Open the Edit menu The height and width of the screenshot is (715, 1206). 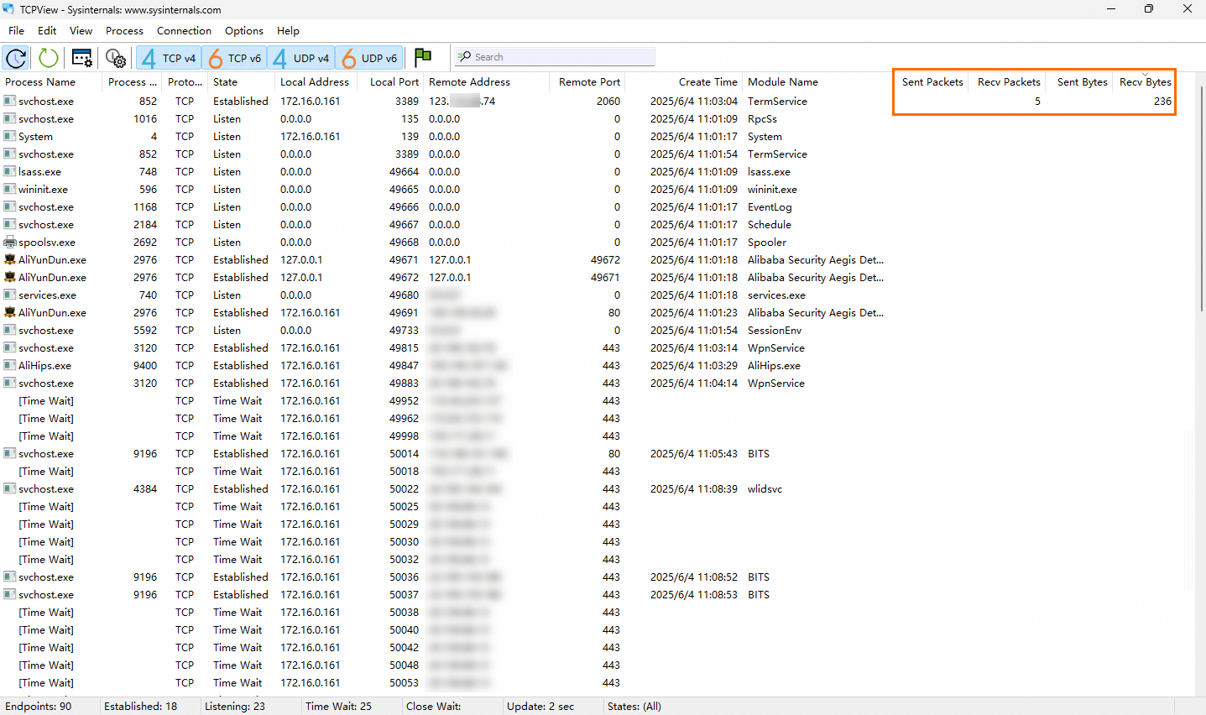click(x=47, y=31)
